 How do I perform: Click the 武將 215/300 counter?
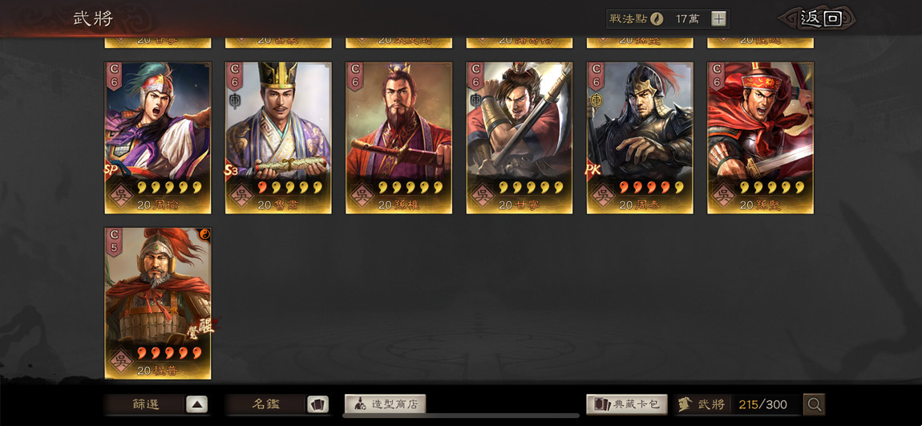(x=738, y=404)
